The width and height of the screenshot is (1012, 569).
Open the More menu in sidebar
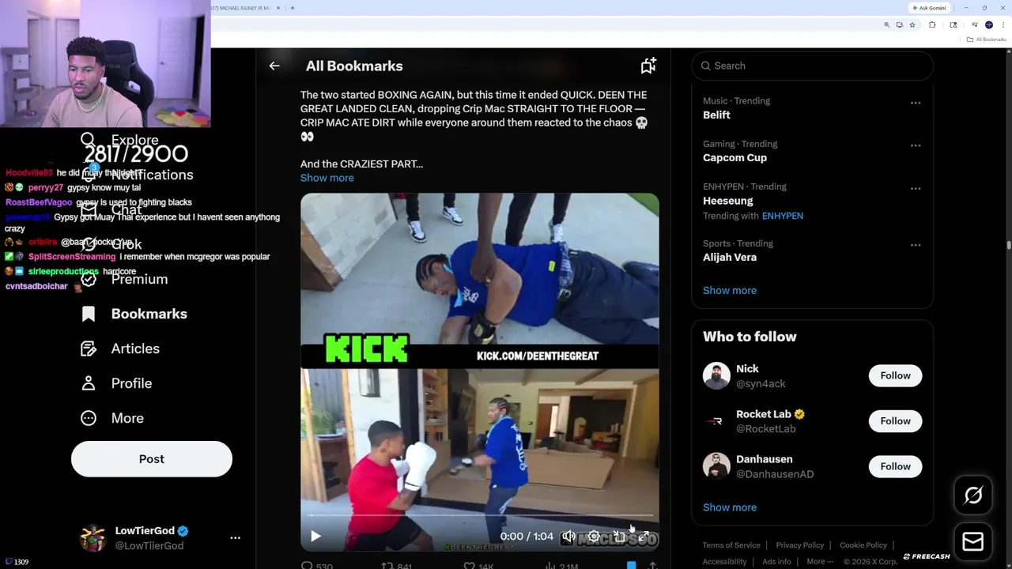[x=112, y=418]
